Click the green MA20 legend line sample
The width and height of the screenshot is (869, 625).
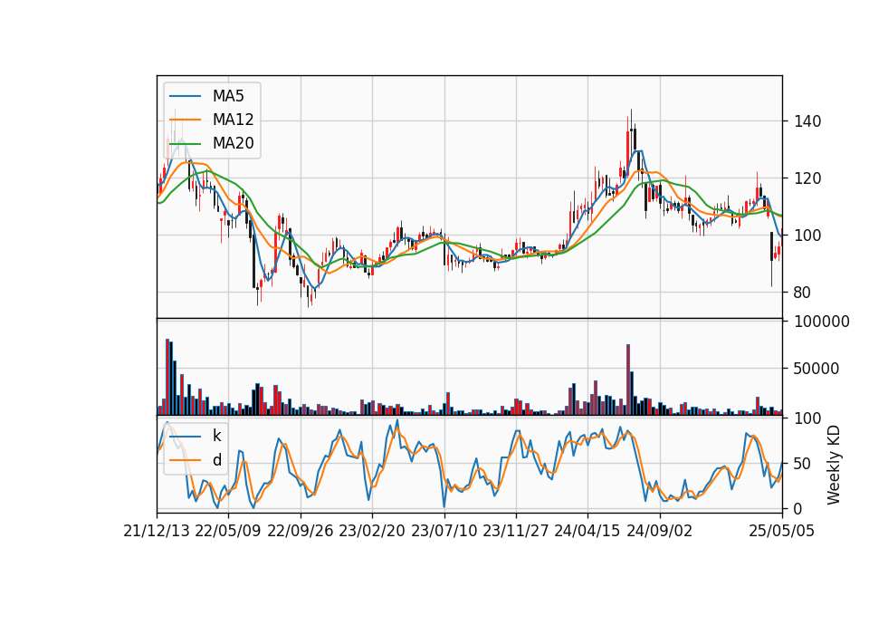(x=185, y=143)
